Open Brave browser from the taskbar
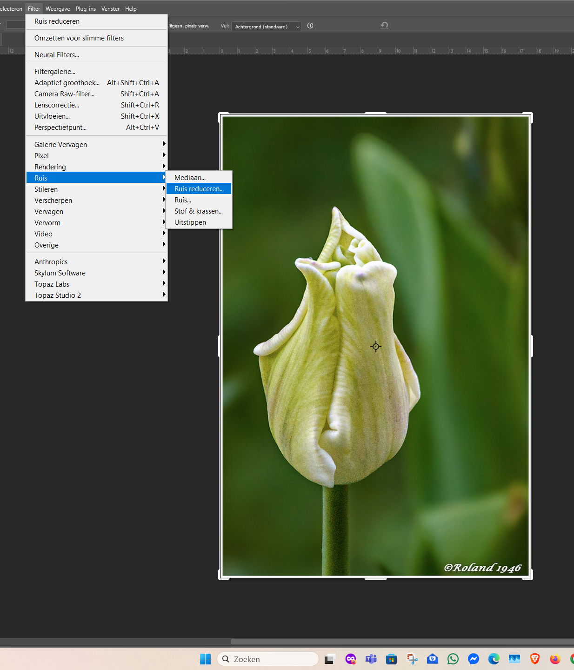 click(x=535, y=659)
